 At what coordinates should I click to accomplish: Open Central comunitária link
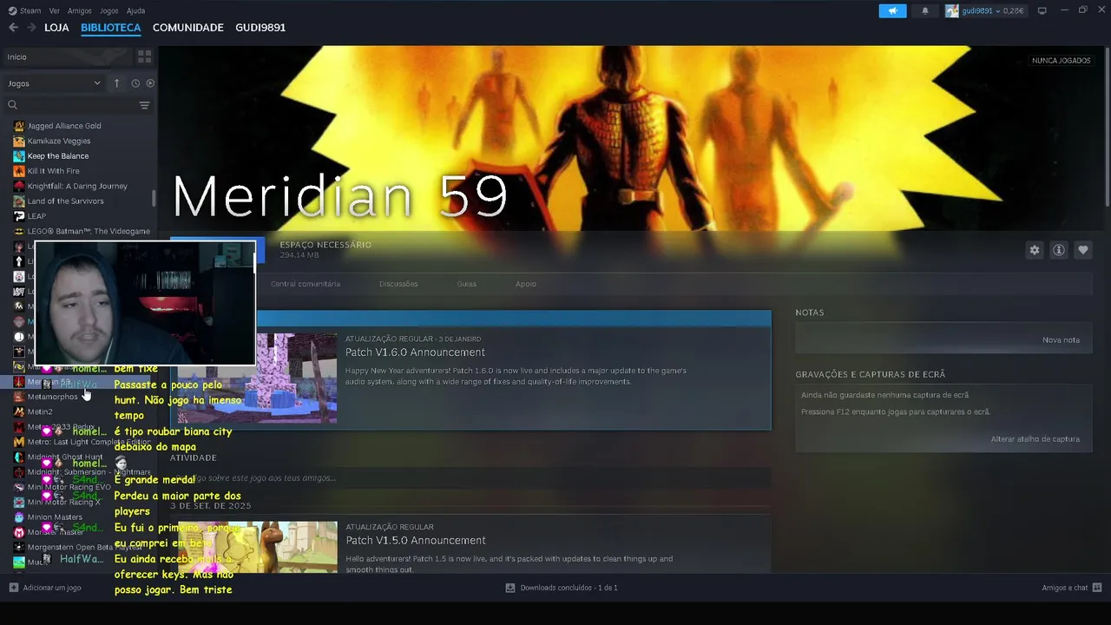(x=306, y=284)
